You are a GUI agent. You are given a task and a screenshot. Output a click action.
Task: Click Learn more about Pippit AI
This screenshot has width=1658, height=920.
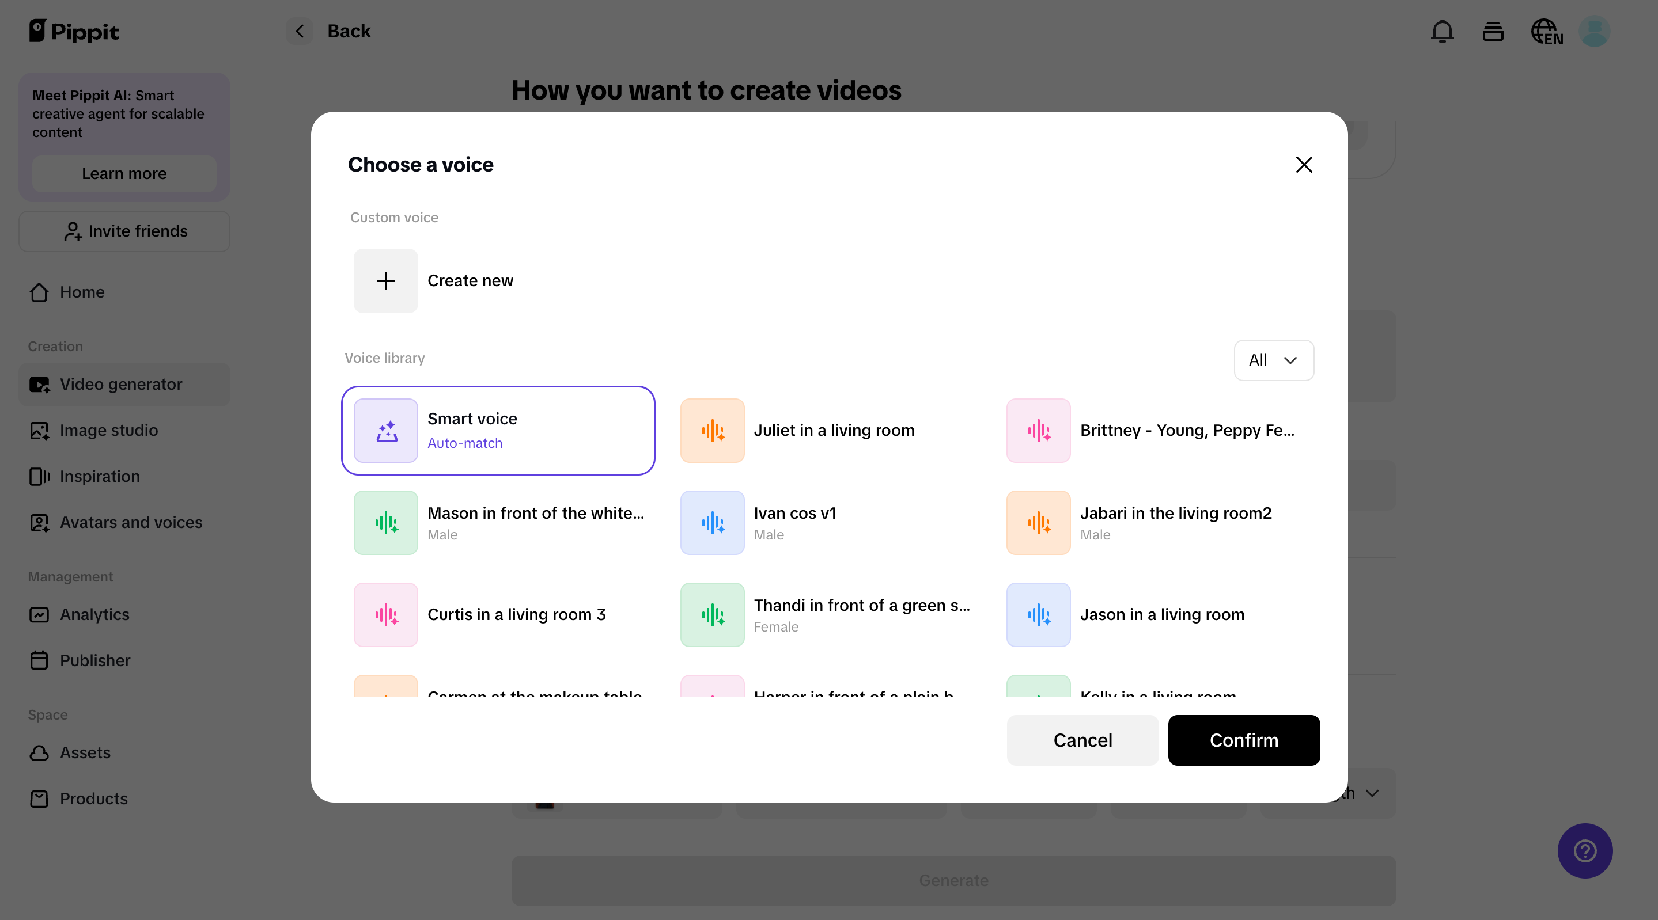[x=124, y=173]
